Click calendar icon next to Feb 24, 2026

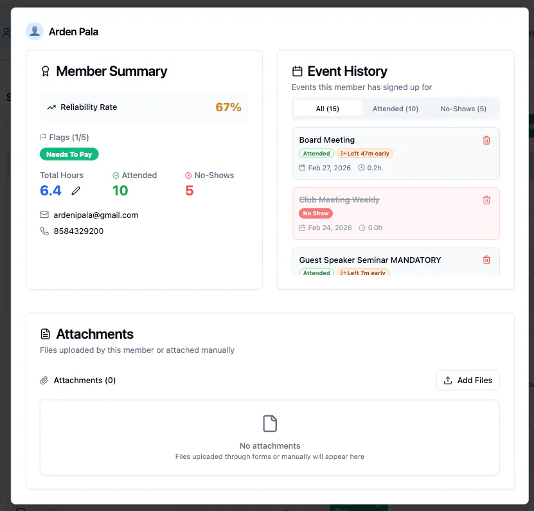(x=303, y=228)
